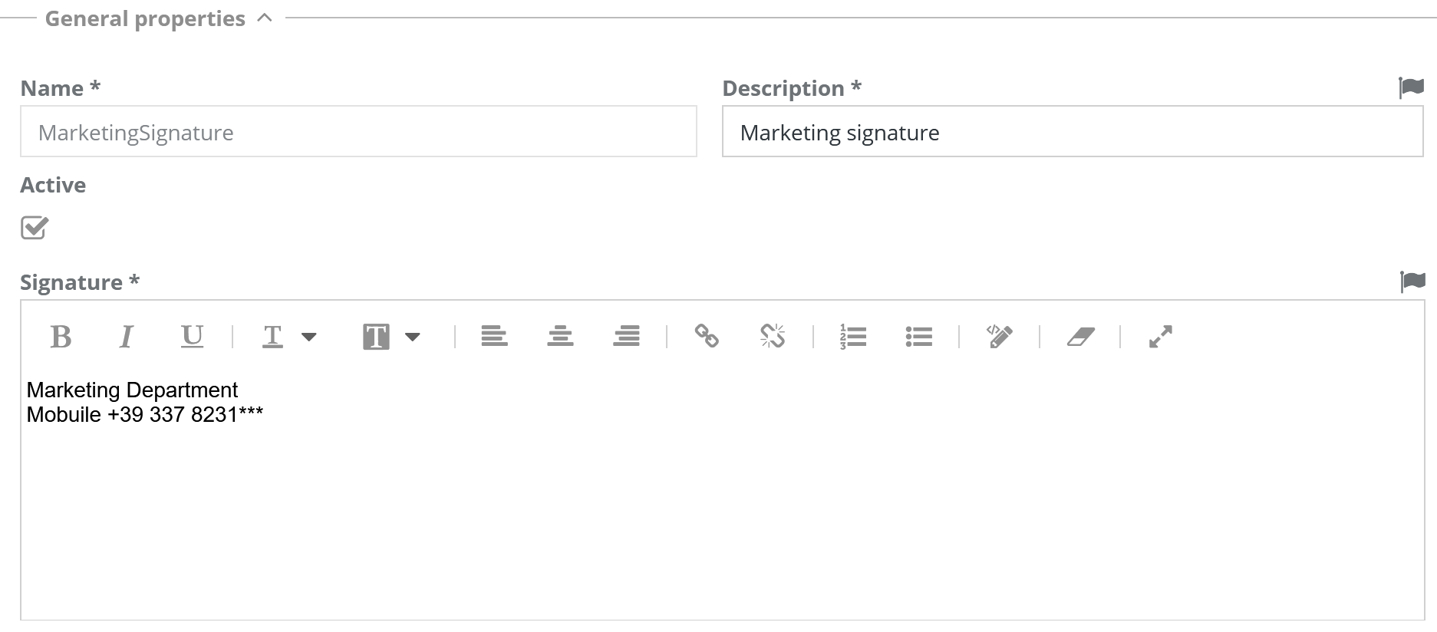Image resolution: width=1437 pixels, height=632 pixels.
Task: Apply italic formatting to signature text
Action: [127, 337]
